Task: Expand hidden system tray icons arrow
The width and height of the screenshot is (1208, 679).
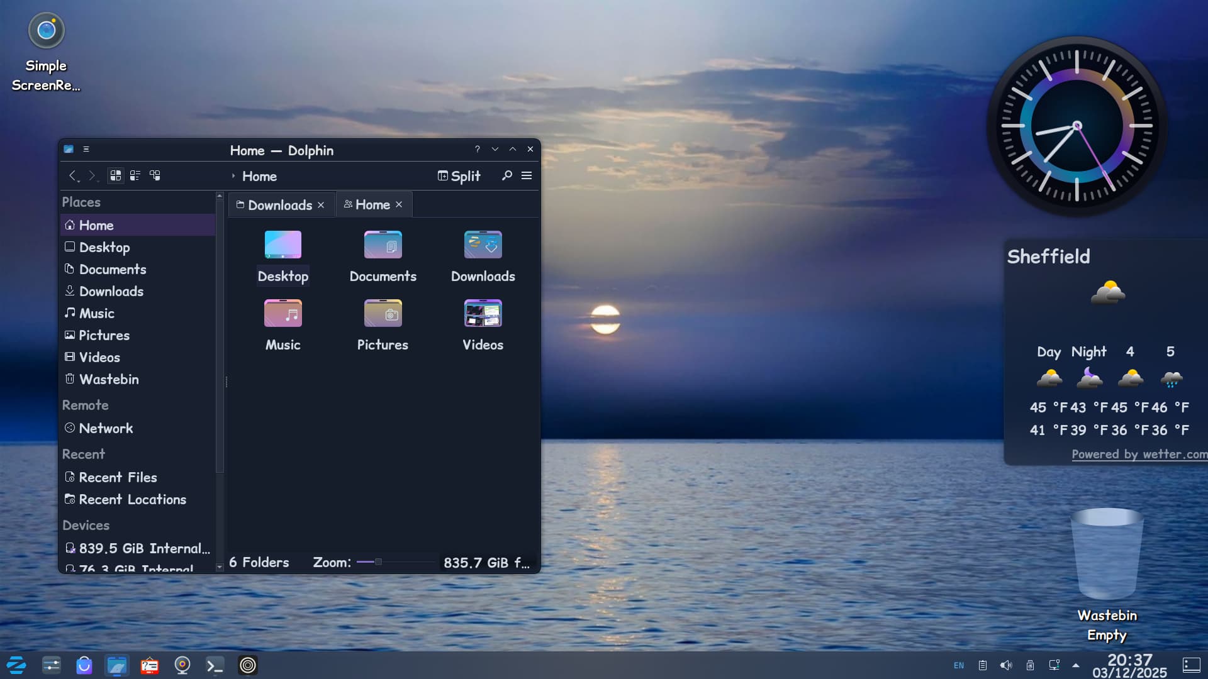Action: point(1076,665)
